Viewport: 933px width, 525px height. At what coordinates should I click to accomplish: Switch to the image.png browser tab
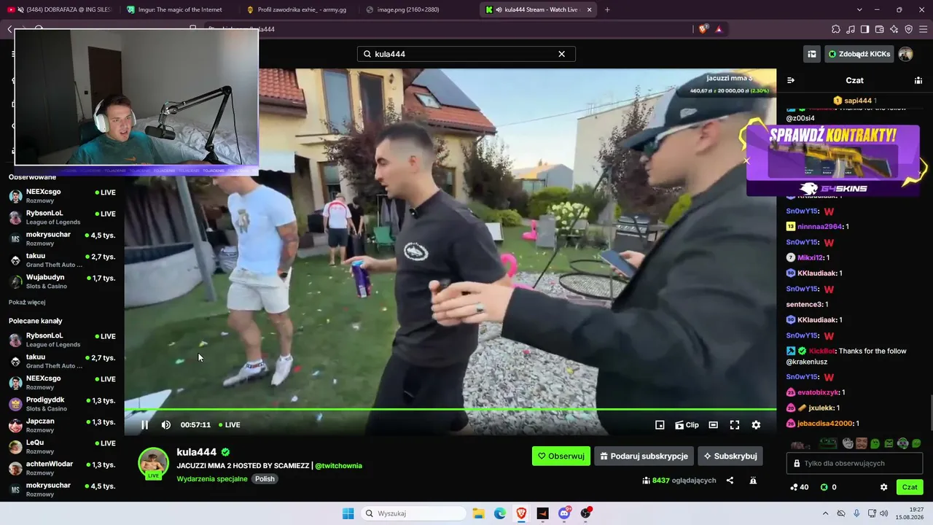pyautogui.click(x=418, y=9)
